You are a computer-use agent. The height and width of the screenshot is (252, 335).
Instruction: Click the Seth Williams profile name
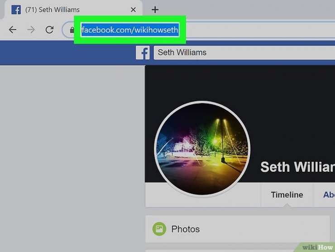(x=297, y=167)
